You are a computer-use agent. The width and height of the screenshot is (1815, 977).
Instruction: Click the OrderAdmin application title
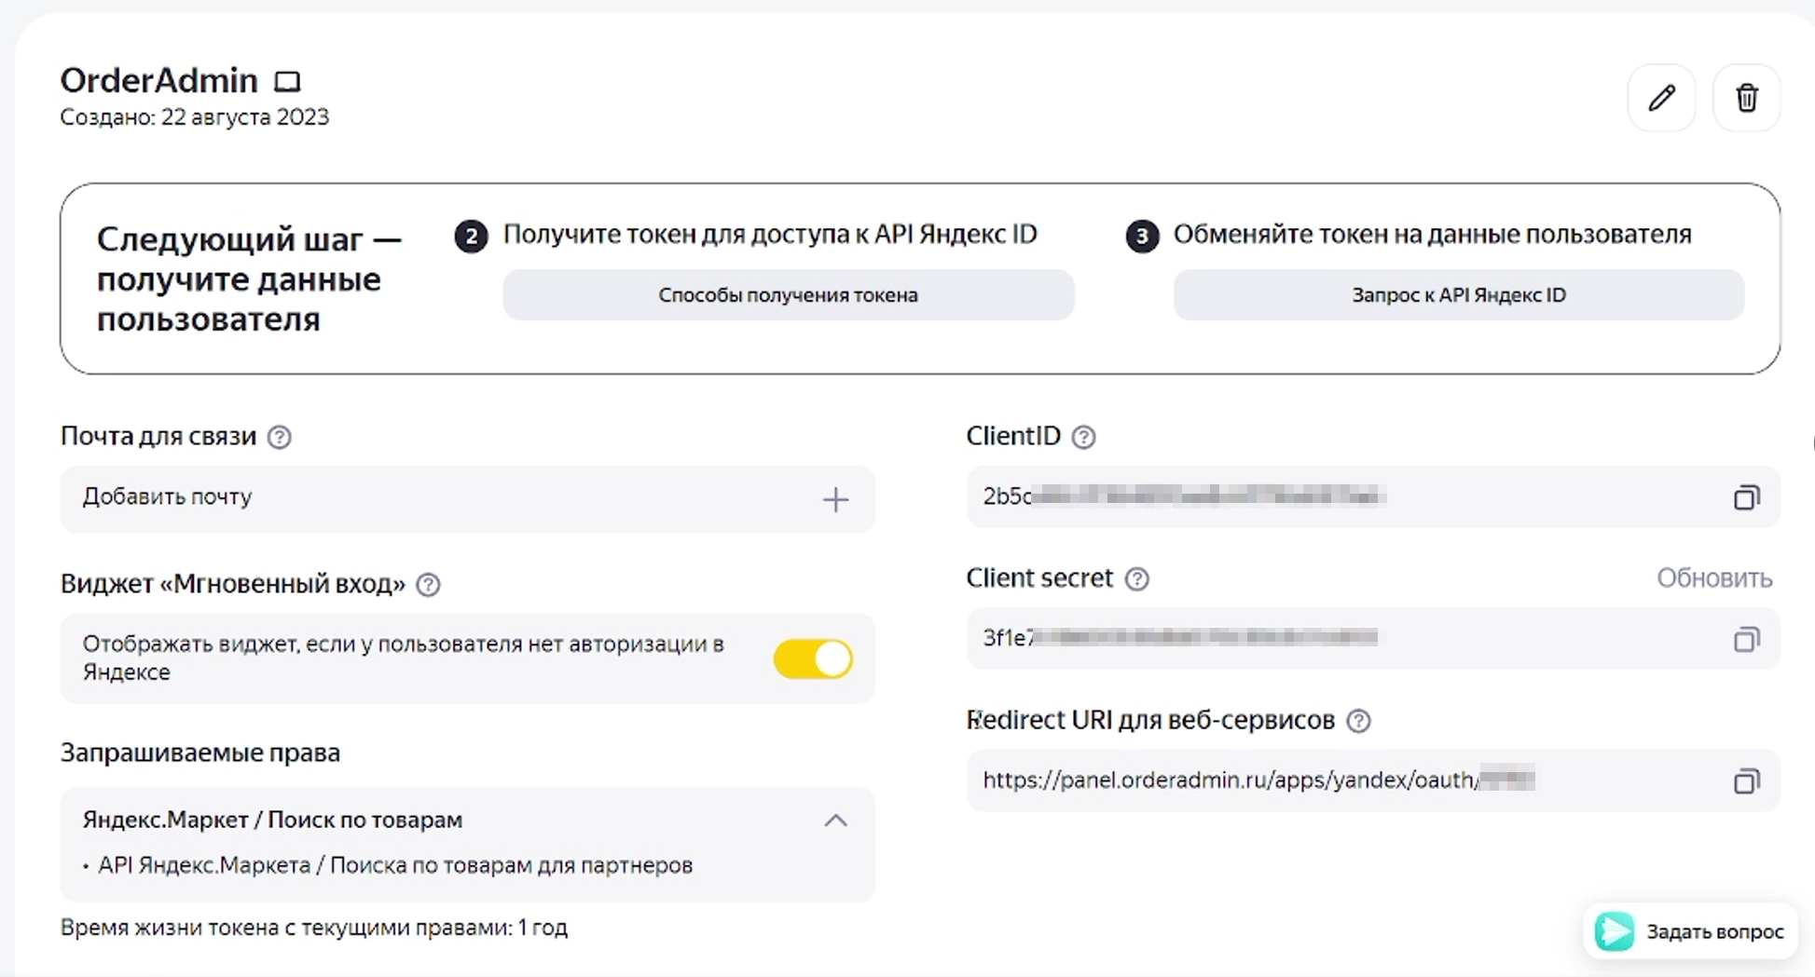pos(158,81)
